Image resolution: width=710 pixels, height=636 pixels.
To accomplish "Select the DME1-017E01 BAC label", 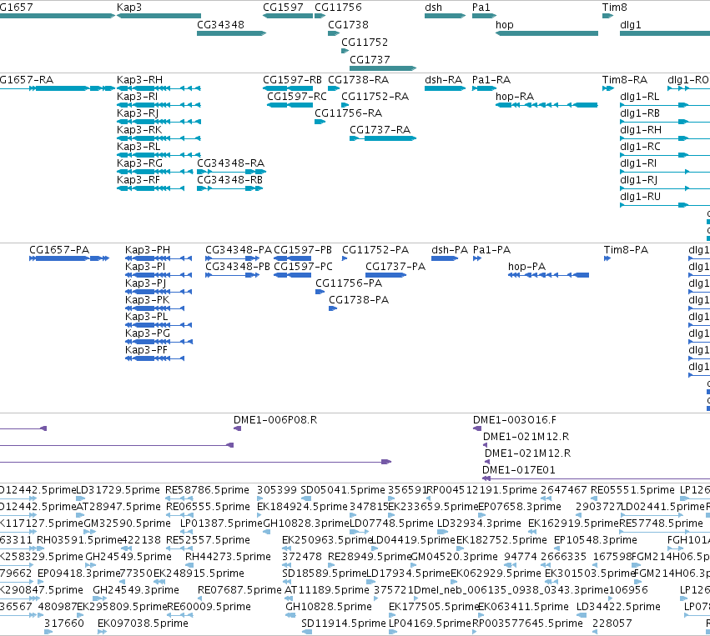I will click(x=519, y=470).
